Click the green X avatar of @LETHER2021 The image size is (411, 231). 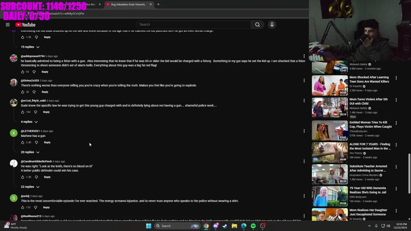pyautogui.click(x=13, y=133)
